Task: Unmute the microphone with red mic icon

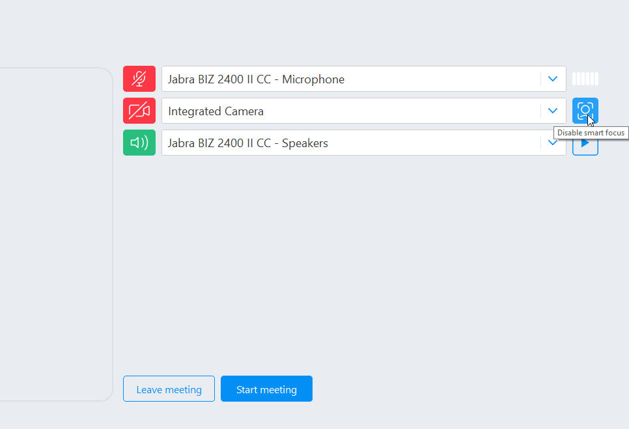Action: (139, 79)
